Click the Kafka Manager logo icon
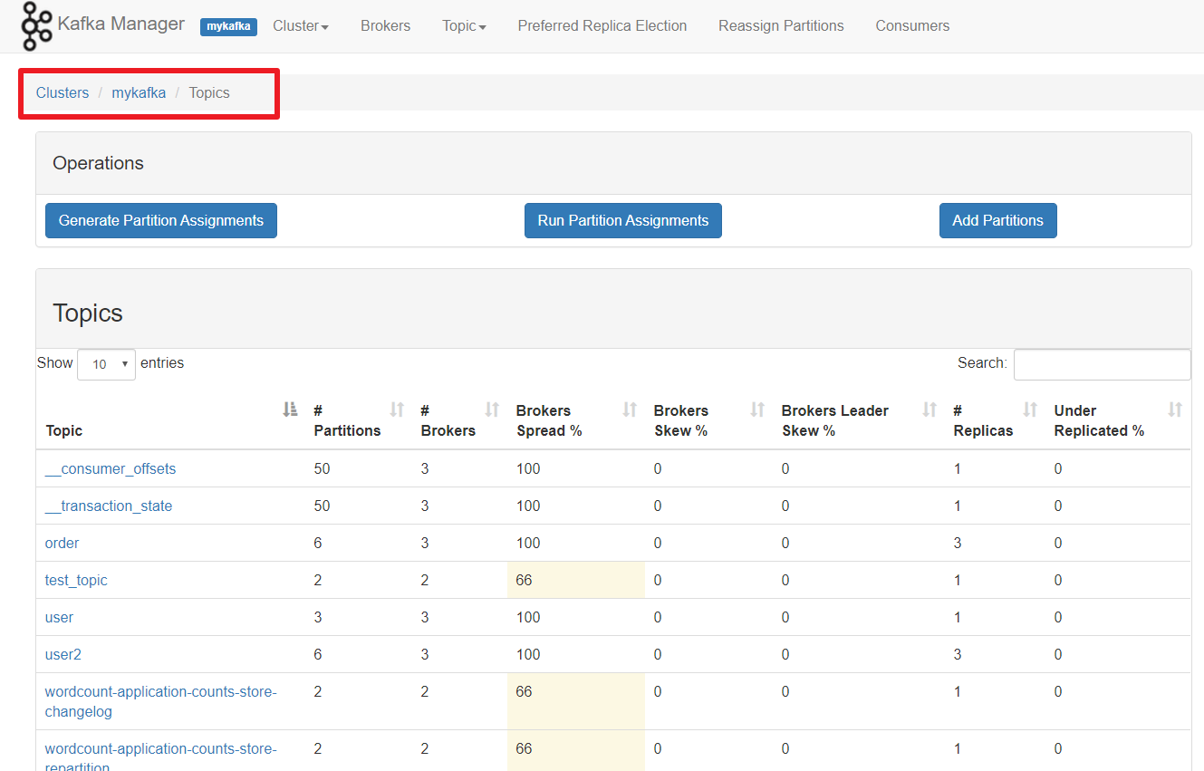 point(36,25)
